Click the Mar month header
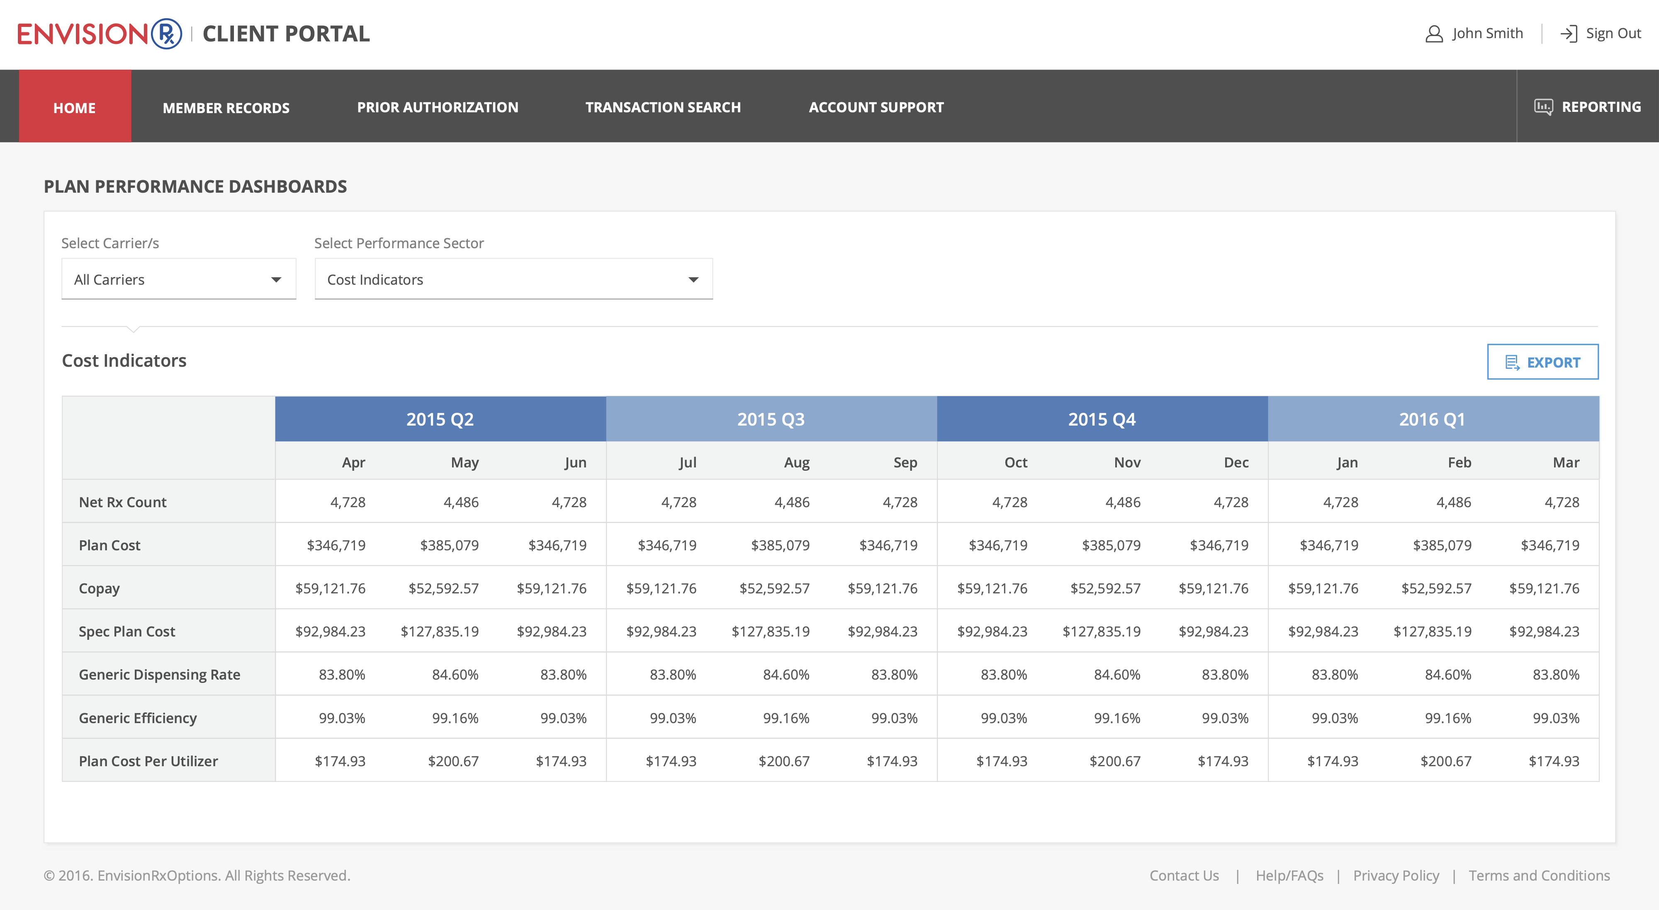Viewport: 1659px width, 910px height. click(x=1566, y=462)
